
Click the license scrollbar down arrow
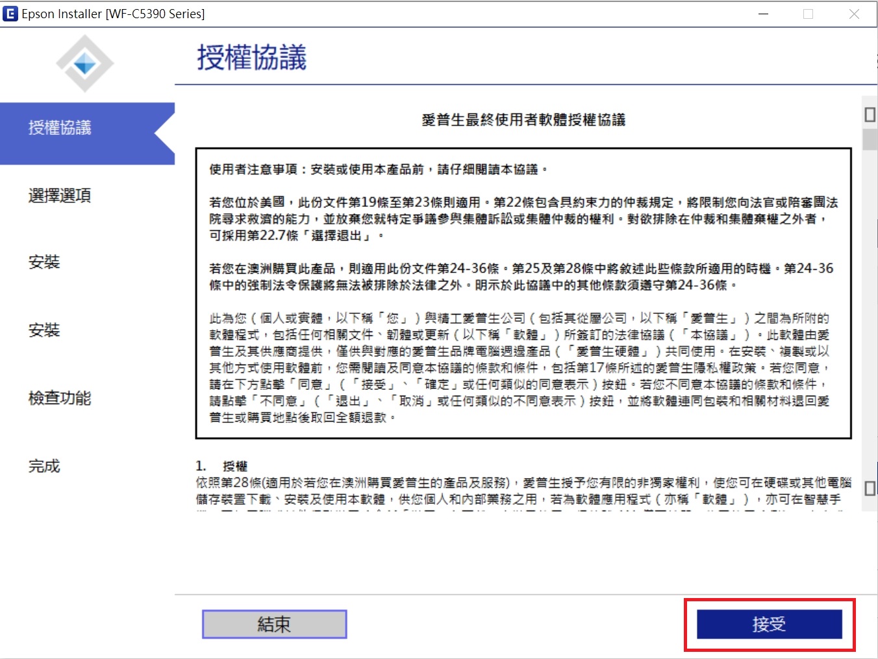coord(870,488)
